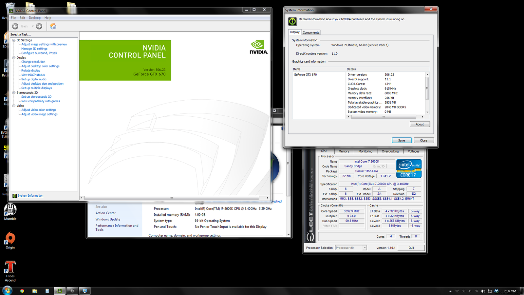Click the Home icon in NVIDIA toolbar
Viewport: 524px width, 295px height.
click(x=53, y=26)
